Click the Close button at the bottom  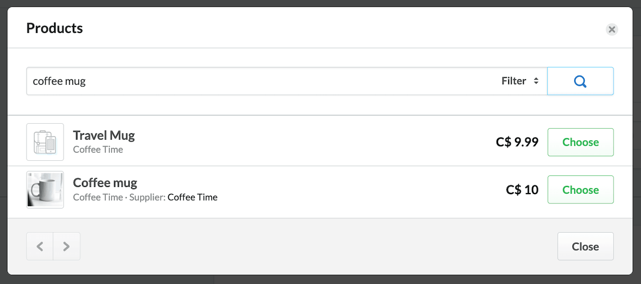pyautogui.click(x=585, y=246)
